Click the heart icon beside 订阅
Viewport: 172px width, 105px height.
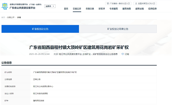[x=123, y=54]
